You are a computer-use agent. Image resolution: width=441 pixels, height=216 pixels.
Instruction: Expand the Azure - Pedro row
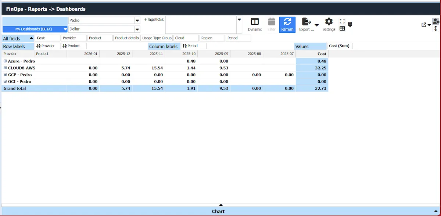pos(5,61)
